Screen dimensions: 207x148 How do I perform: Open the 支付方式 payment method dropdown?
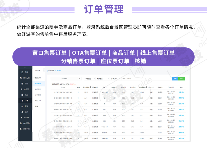click(x=103, y=79)
